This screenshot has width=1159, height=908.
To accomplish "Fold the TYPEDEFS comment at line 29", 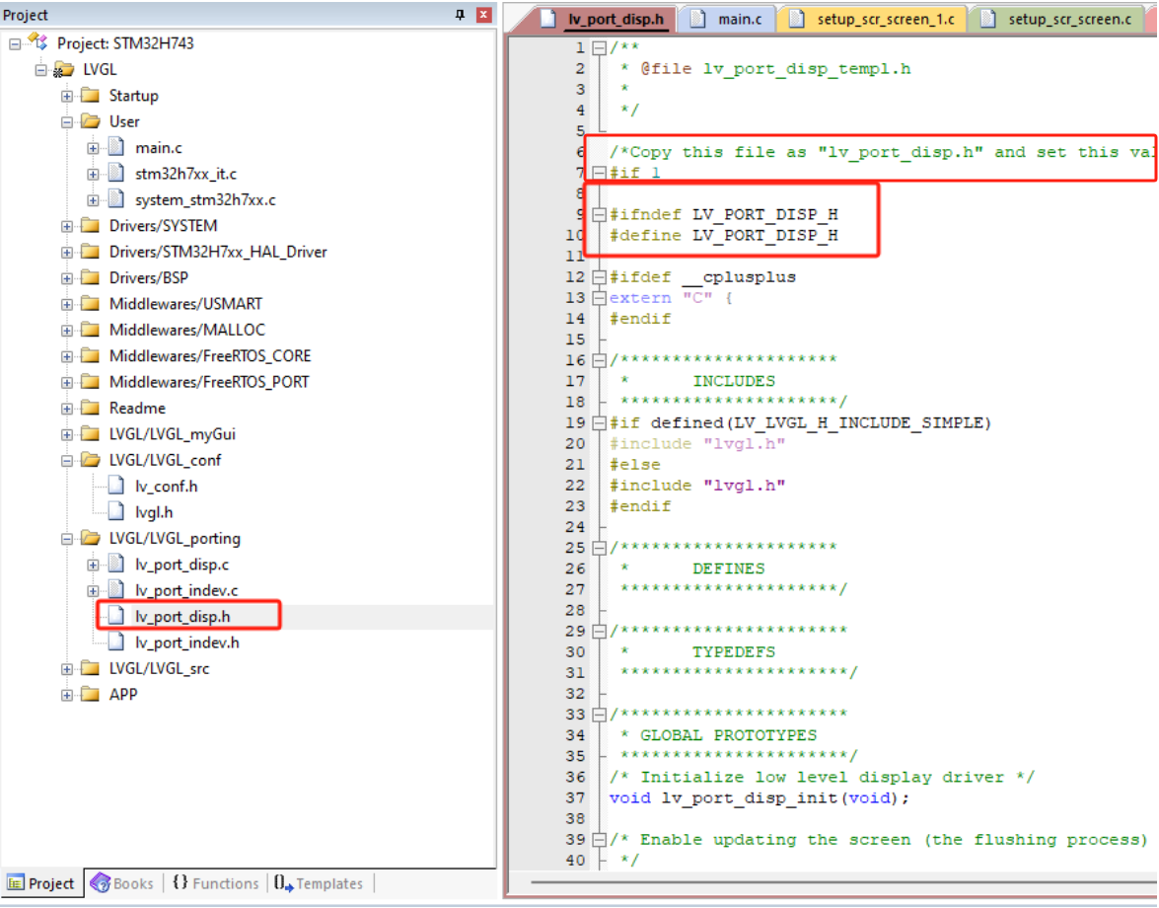I will (600, 632).
